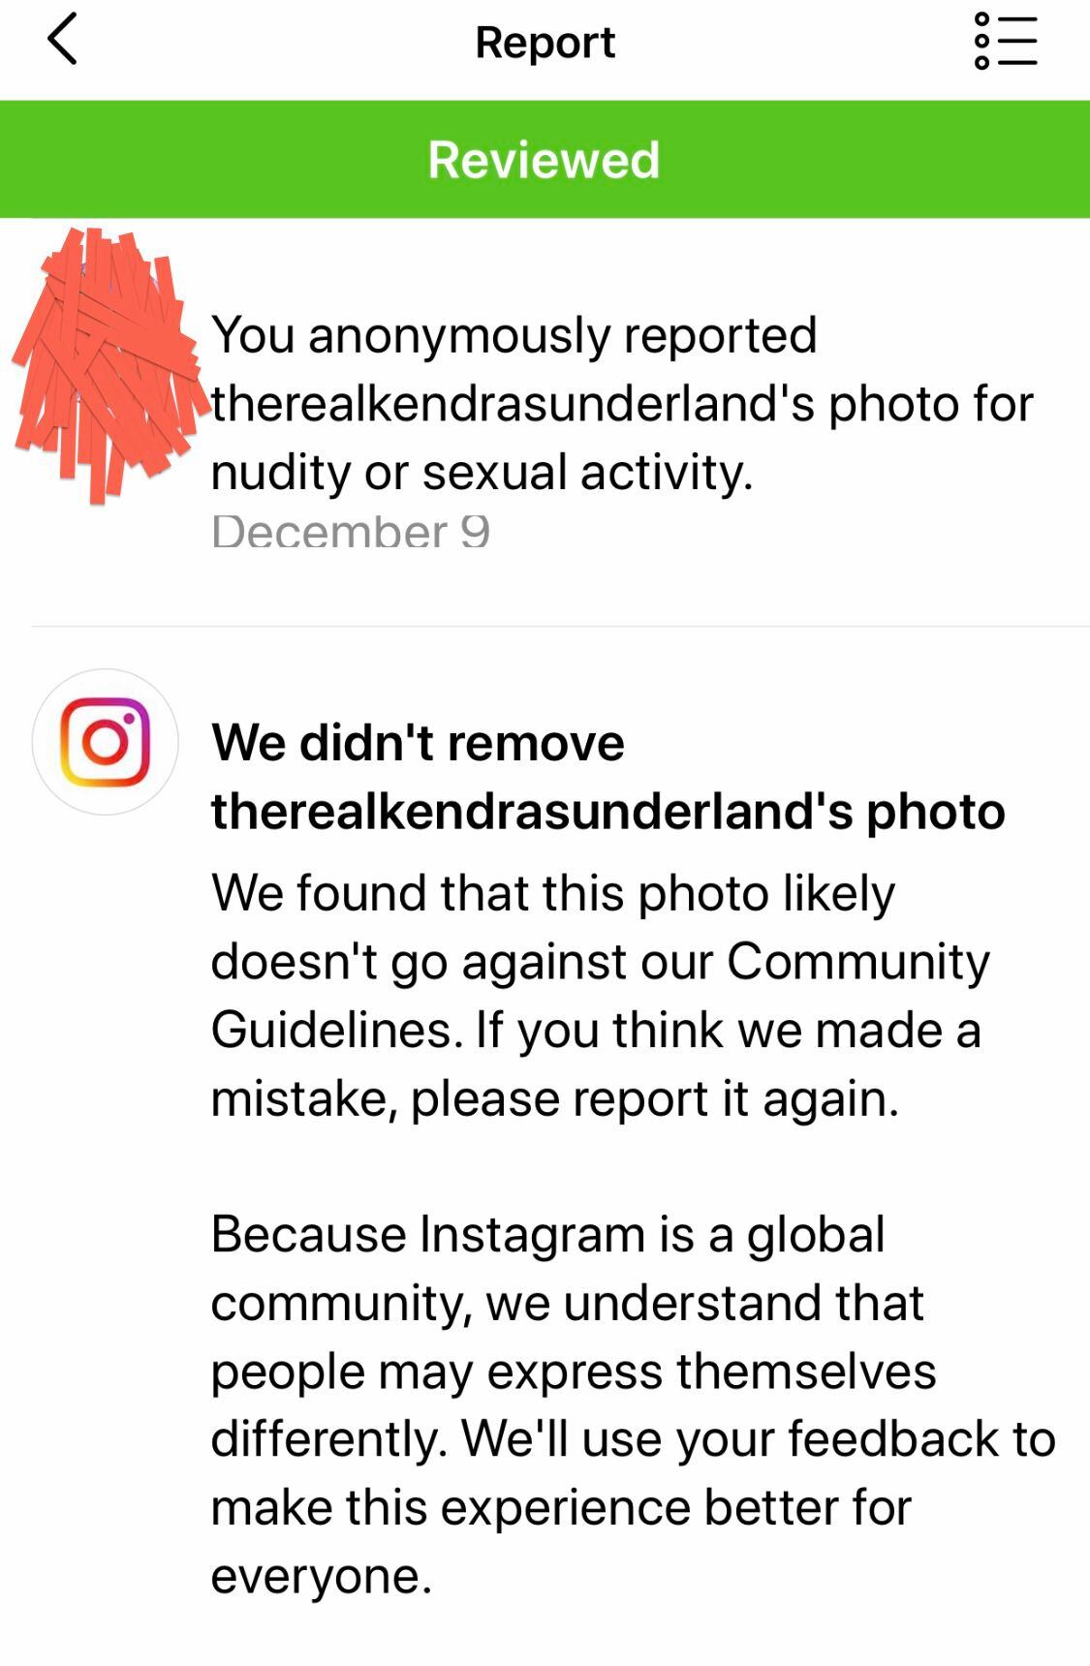Screen dimensions: 1090x1666
Task: Tap 'please report it again' phrase
Action: [x=654, y=1098]
